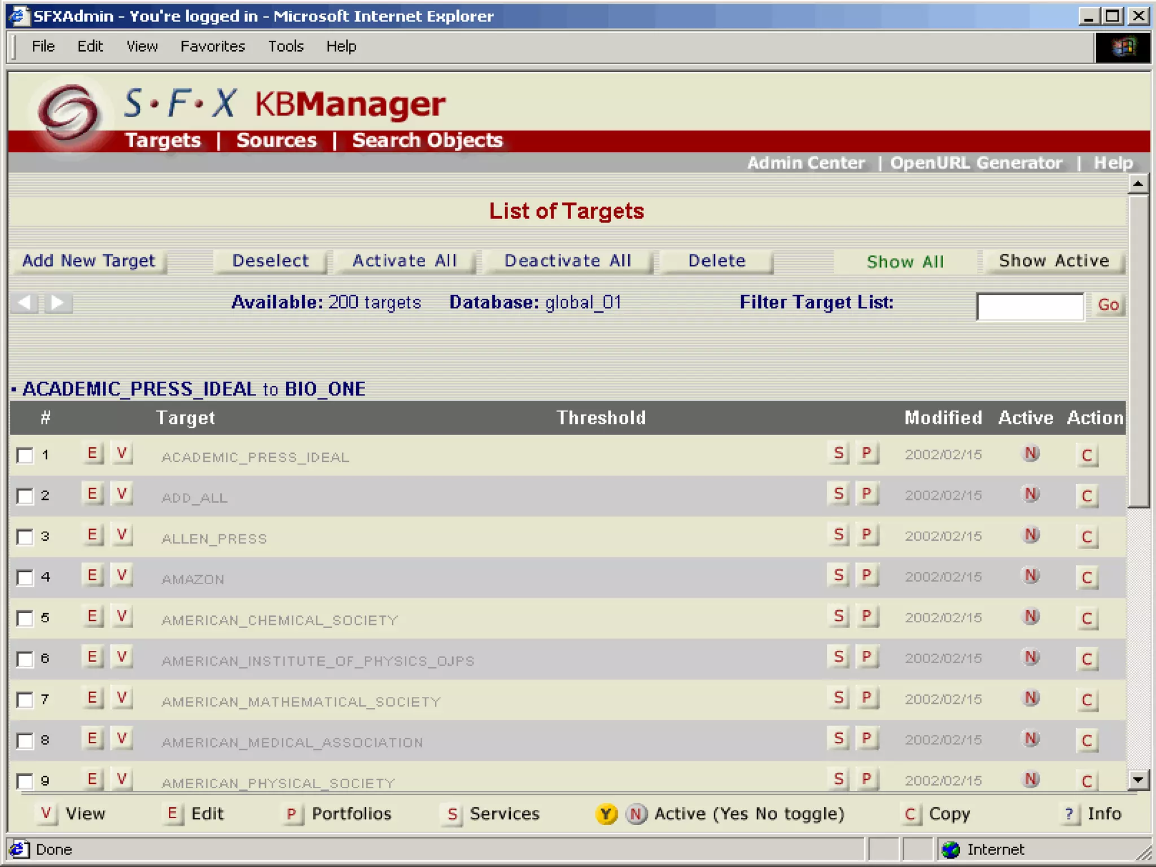This screenshot has width=1156, height=867.
Task: Click the yellow Y legend icon
Action: click(606, 814)
